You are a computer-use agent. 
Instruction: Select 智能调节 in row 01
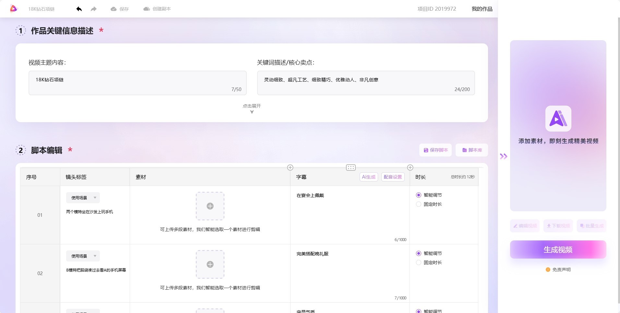[x=429, y=195]
